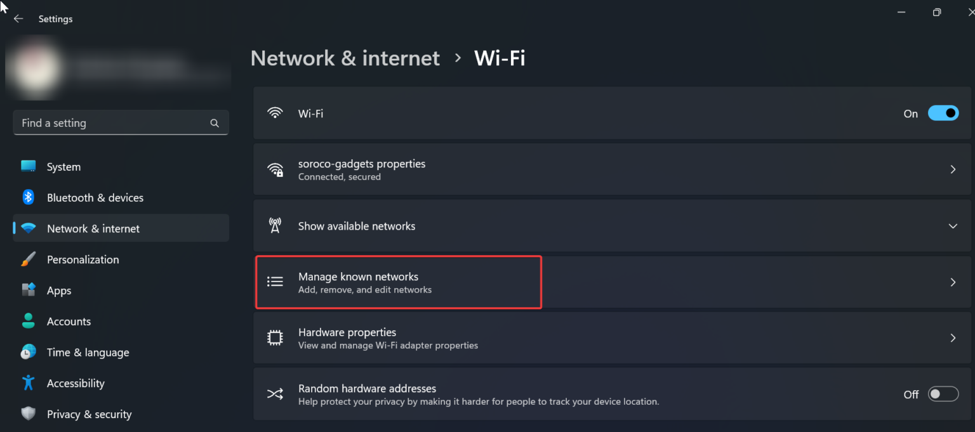Image resolution: width=975 pixels, height=432 pixels.
Task: Open Hardware properties chevron arrow
Action: click(x=952, y=338)
